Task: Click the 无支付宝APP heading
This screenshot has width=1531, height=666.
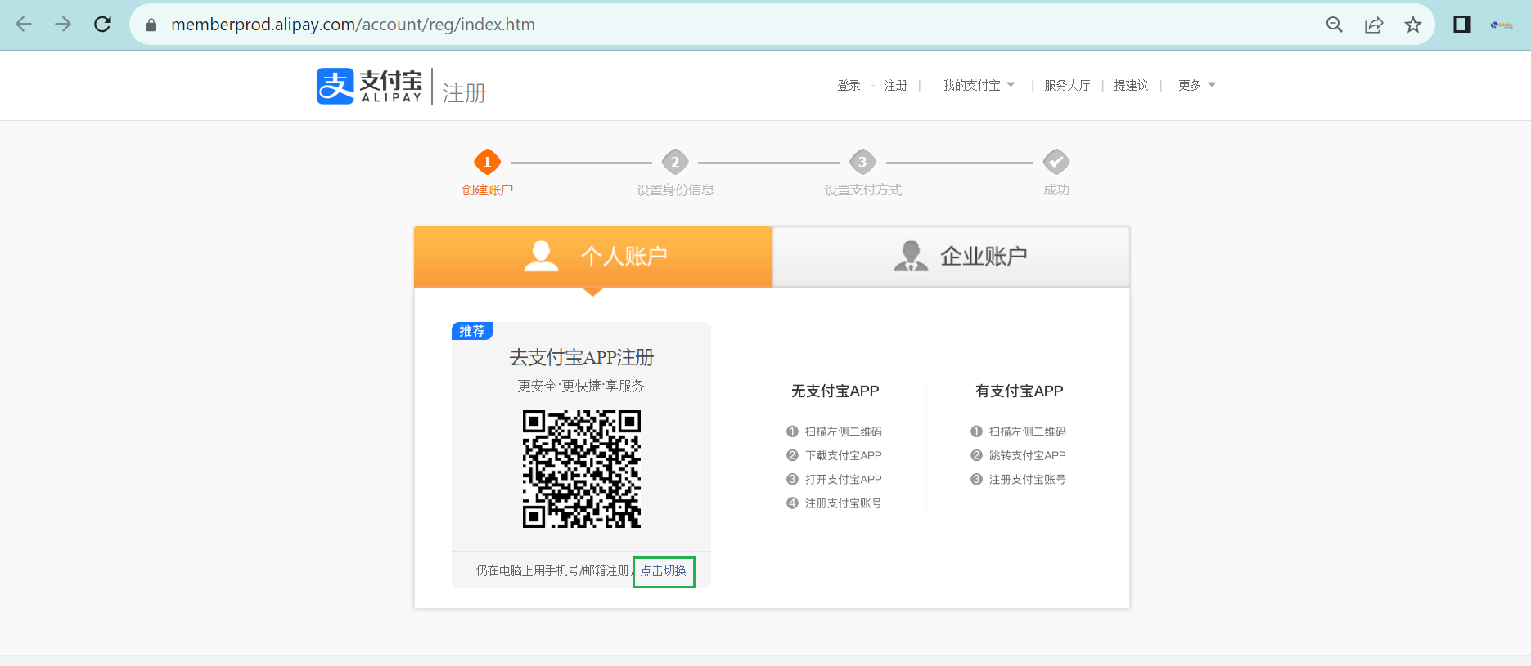Action: [835, 391]
